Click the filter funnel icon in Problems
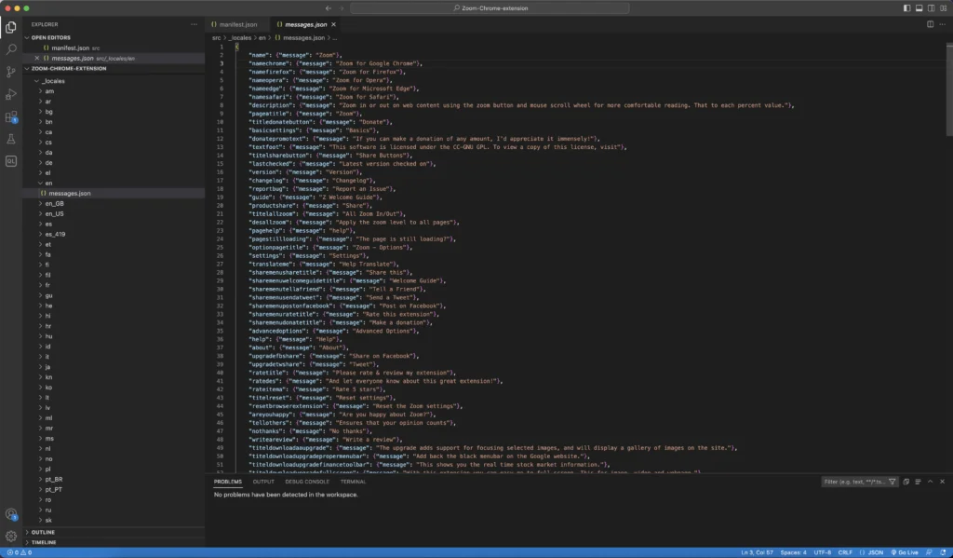953x558 pixels. point(893,482)
